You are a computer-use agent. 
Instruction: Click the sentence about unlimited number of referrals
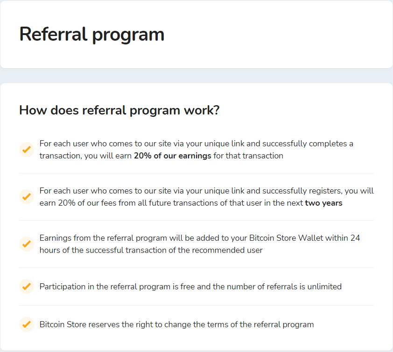click(x=190, y=287)
